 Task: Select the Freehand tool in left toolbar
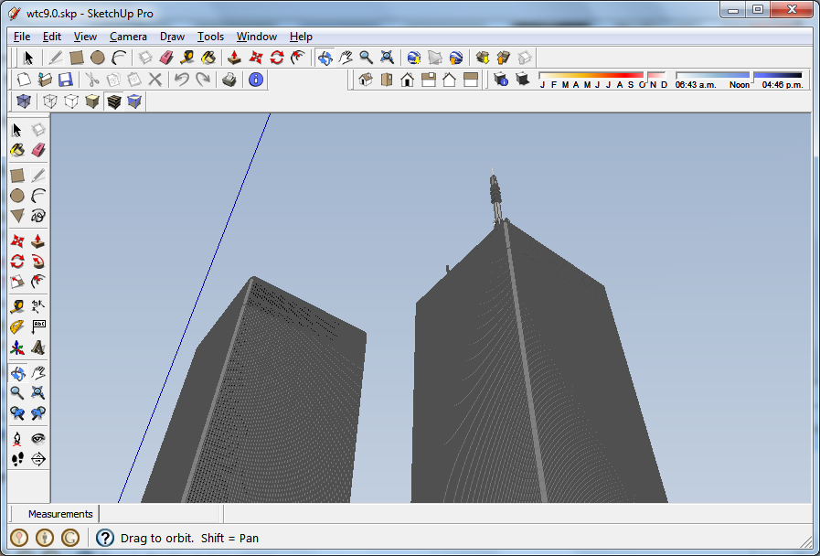tap(38, 216)
